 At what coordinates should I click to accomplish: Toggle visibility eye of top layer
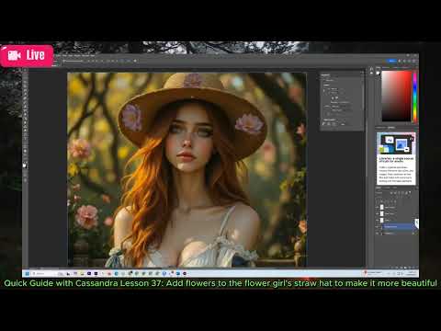378,208
